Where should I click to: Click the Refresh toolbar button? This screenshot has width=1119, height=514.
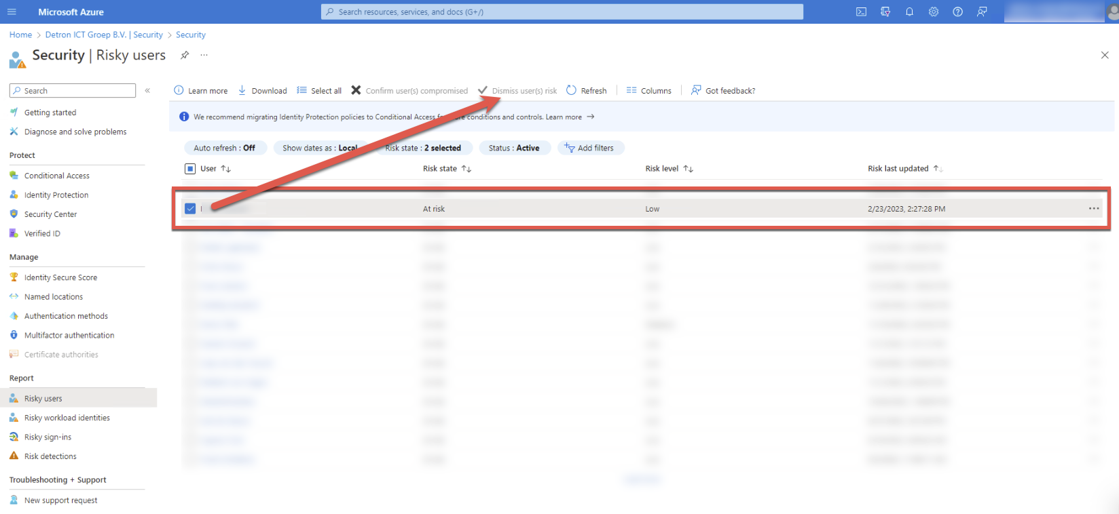point(587,90)
